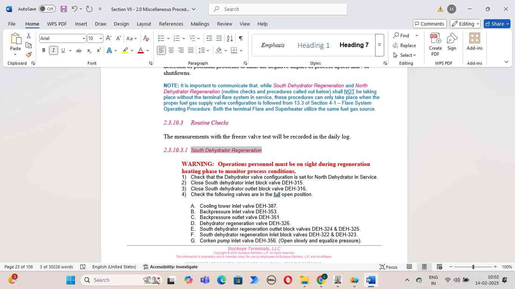
Task: Undo the last action
Action: pos(74,9)
